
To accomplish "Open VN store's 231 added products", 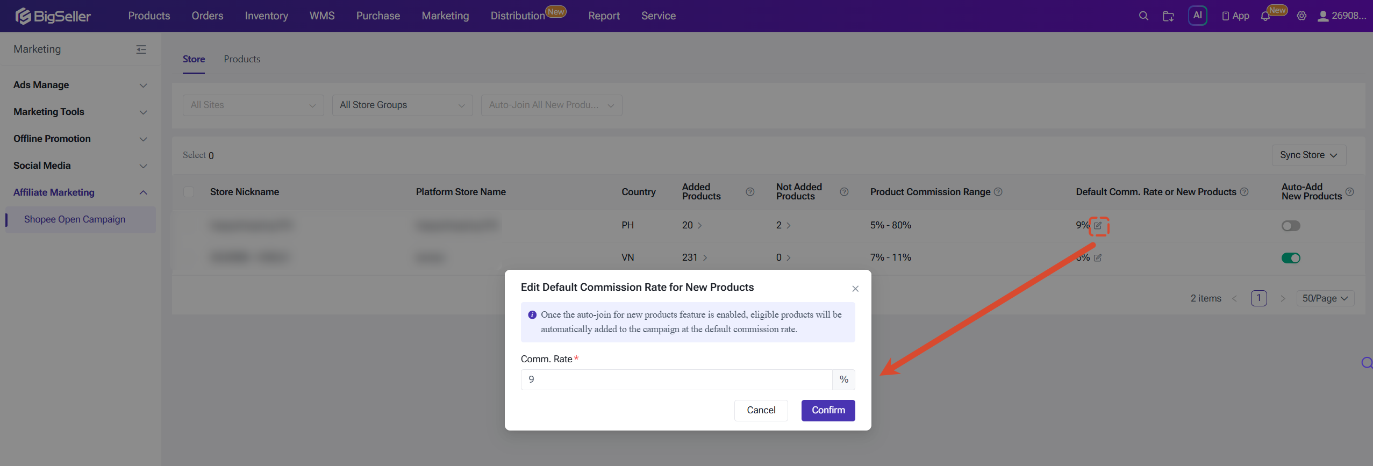I will 695,258.
